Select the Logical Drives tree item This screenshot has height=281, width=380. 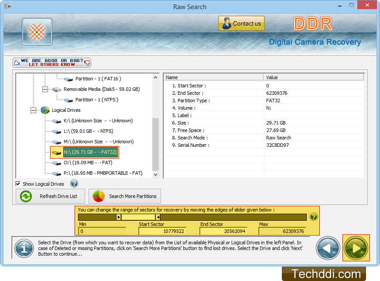tap(66, 110)
